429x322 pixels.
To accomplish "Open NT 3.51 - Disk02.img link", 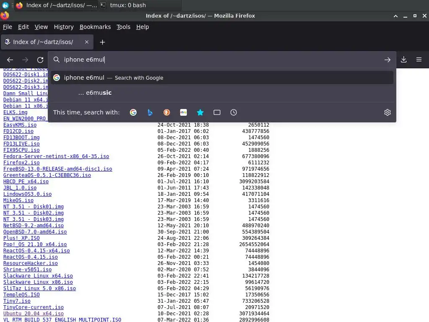I will pos(34,213).
